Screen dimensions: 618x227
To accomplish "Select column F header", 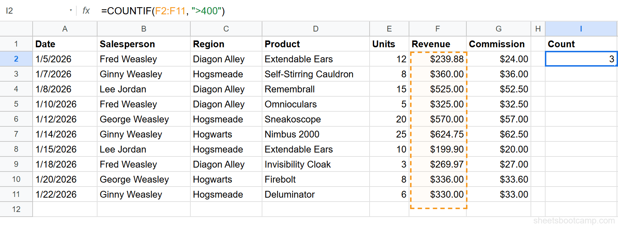I will 437,29.
